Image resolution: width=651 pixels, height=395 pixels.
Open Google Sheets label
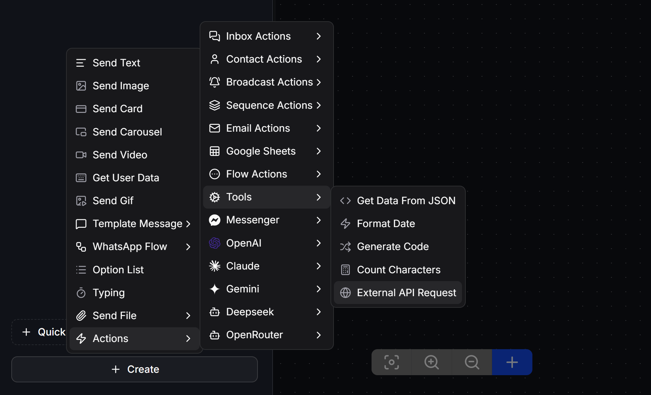261,151
